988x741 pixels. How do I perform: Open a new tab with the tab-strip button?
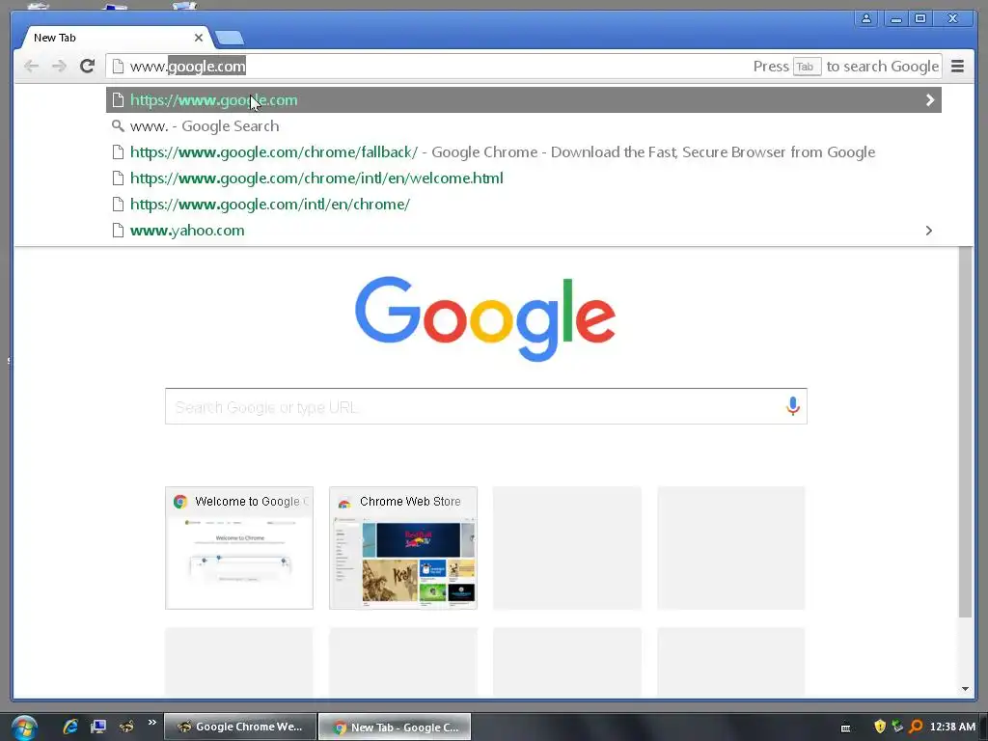click(230, 39)
